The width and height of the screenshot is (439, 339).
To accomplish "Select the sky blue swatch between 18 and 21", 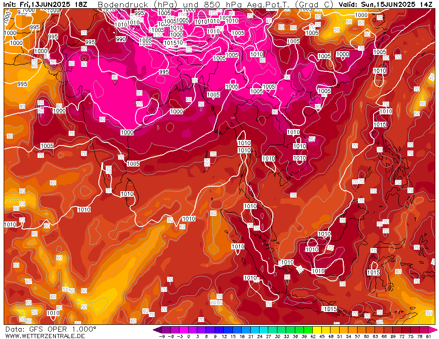I will coord(246,329).
